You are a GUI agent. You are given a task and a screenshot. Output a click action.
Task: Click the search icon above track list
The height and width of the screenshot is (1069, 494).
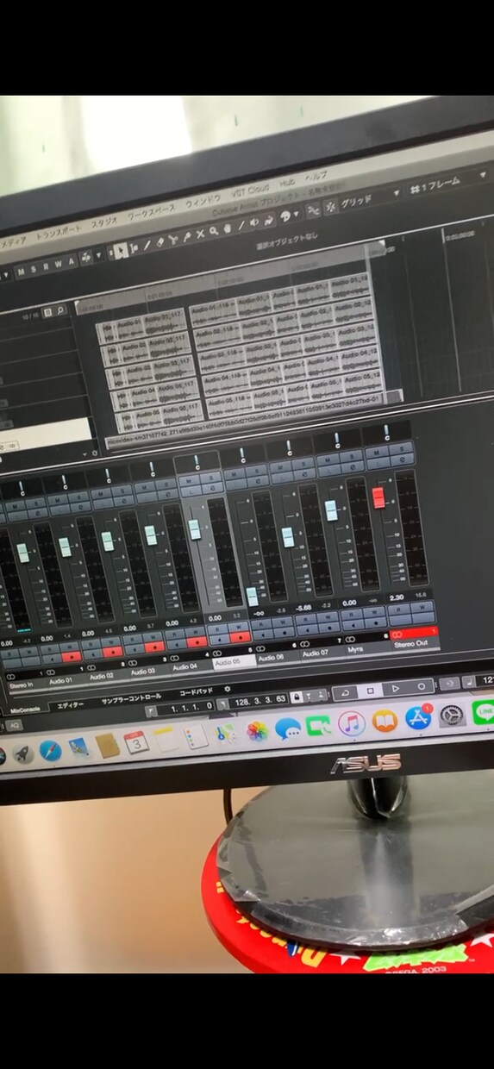pyautogui.click(x=62, y=311)
